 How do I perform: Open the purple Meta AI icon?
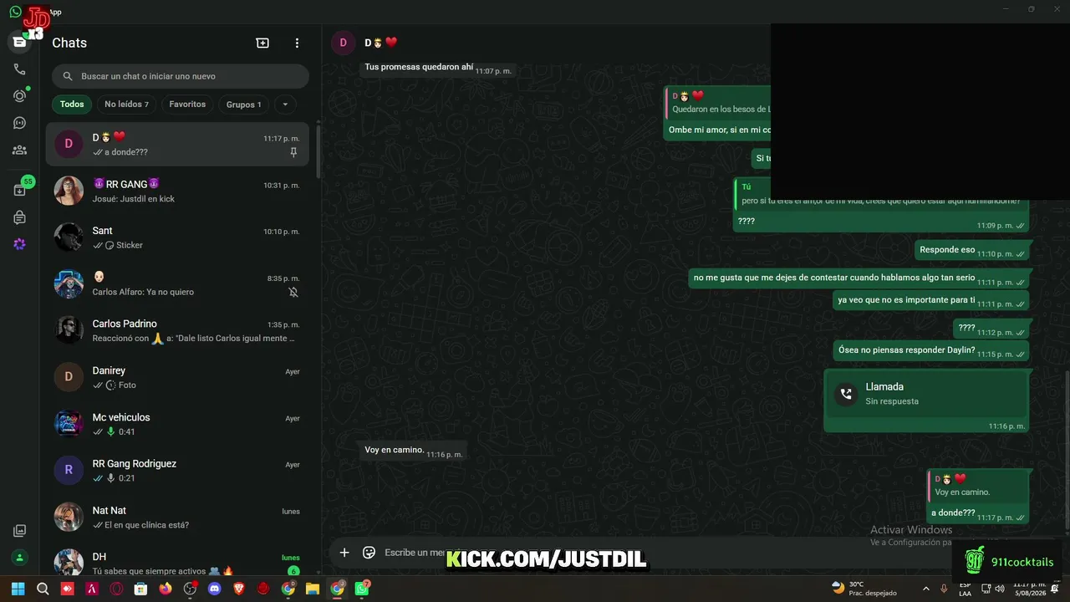[19, 244]
